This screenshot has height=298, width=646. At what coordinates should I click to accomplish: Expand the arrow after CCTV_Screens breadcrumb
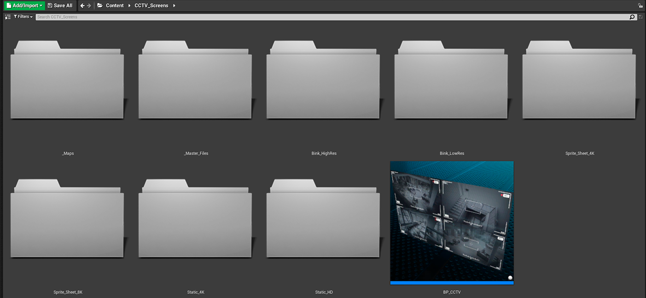coord(175,6)
